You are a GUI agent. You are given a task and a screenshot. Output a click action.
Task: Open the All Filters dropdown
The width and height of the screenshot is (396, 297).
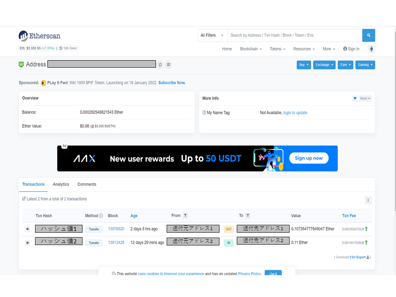coord(212,35)
